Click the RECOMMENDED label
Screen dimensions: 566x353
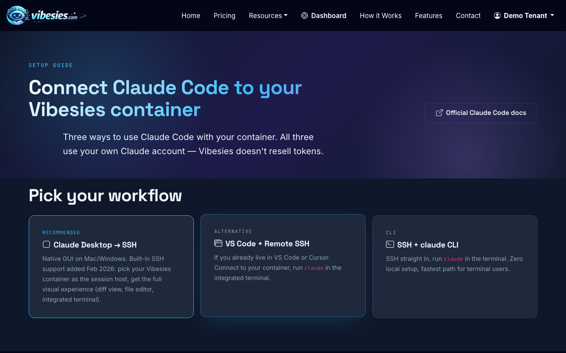[x=61, y=233]
